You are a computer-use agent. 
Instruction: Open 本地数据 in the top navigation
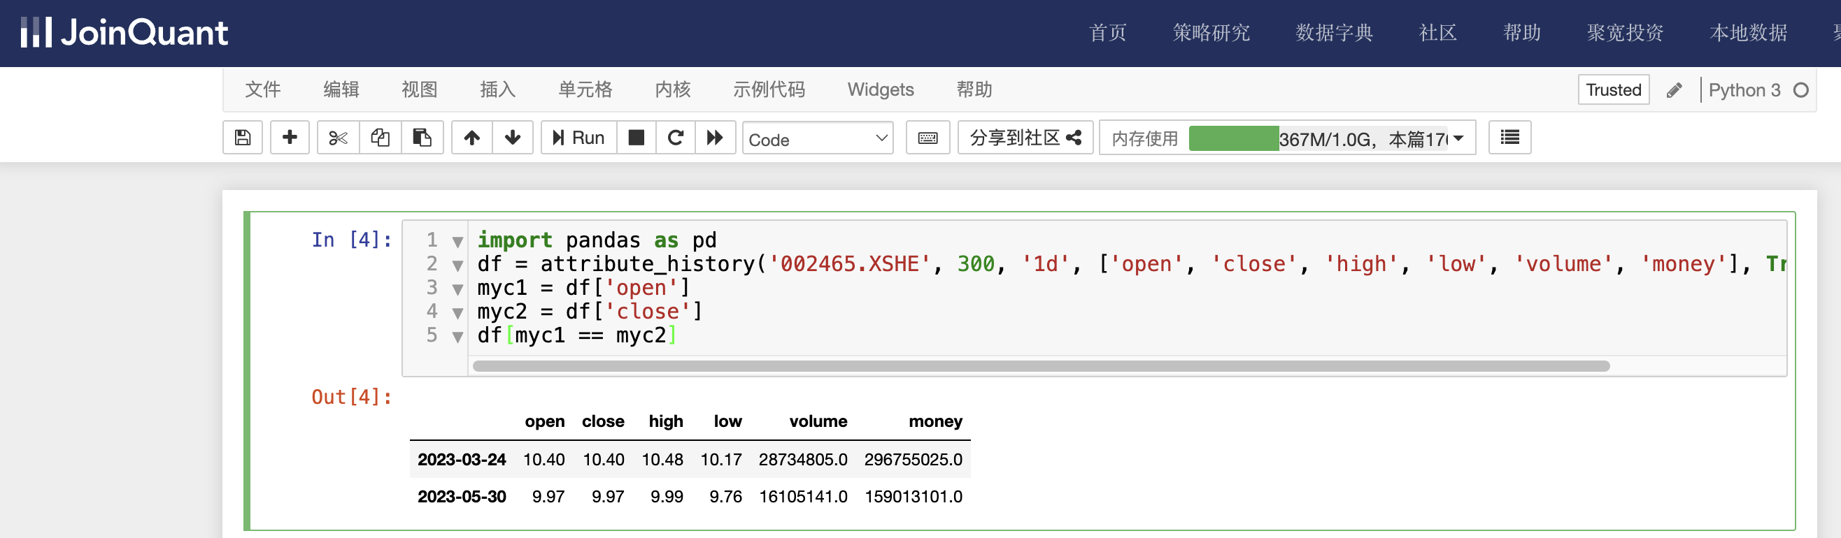click(x=1749, y=32)
